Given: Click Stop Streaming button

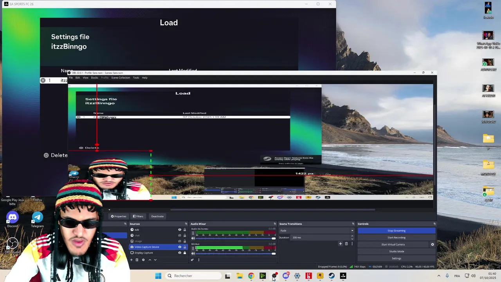Looking at the screenshot, I should [396, 231].
